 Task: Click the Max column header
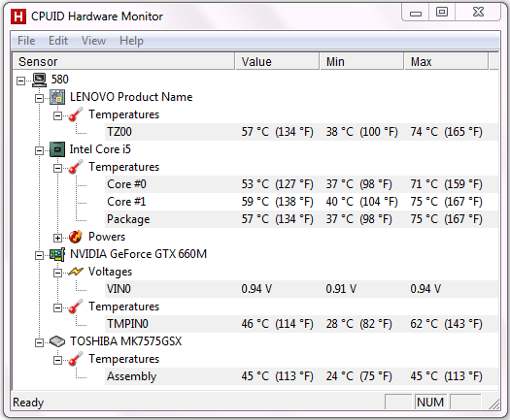pyautogui.click(x=446, y=61)
